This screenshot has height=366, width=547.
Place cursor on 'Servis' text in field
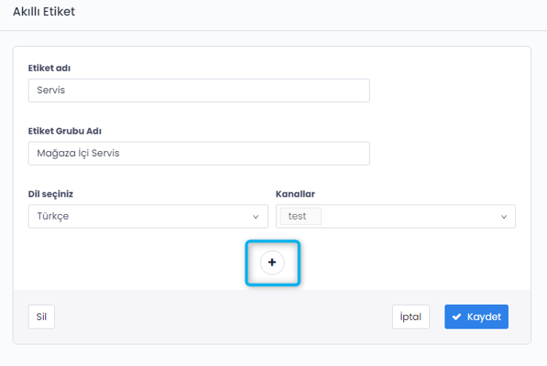(51, 91)
